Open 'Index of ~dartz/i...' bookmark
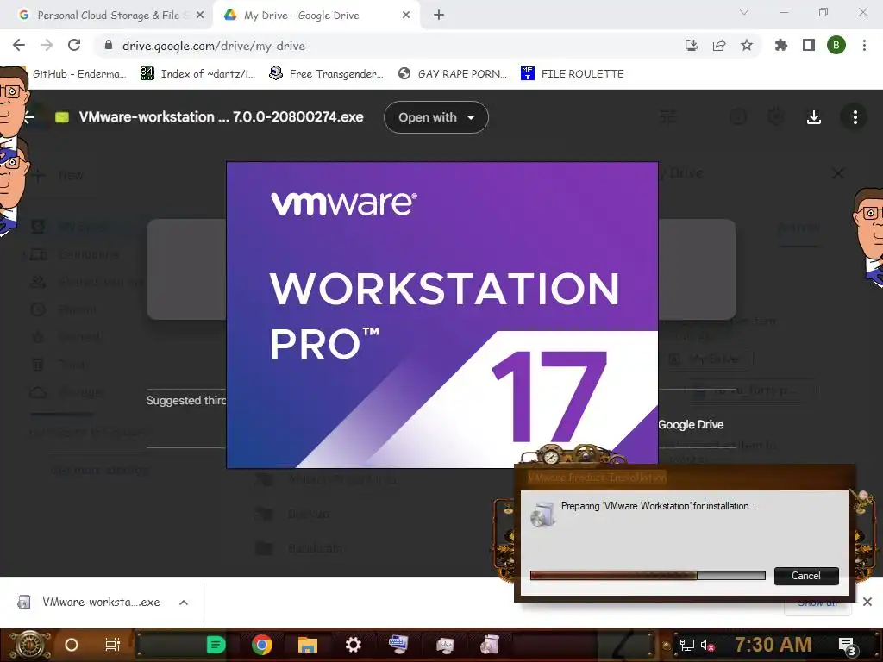This screenshot has width=883, height=662. click(x=198, y=74)
